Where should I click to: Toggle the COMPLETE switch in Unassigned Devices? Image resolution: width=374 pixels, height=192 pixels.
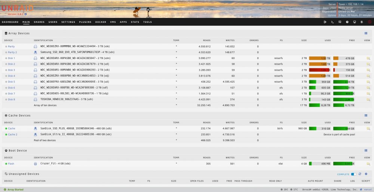354,174
